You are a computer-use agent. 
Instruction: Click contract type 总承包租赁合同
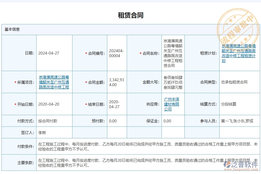click(234, 82)
